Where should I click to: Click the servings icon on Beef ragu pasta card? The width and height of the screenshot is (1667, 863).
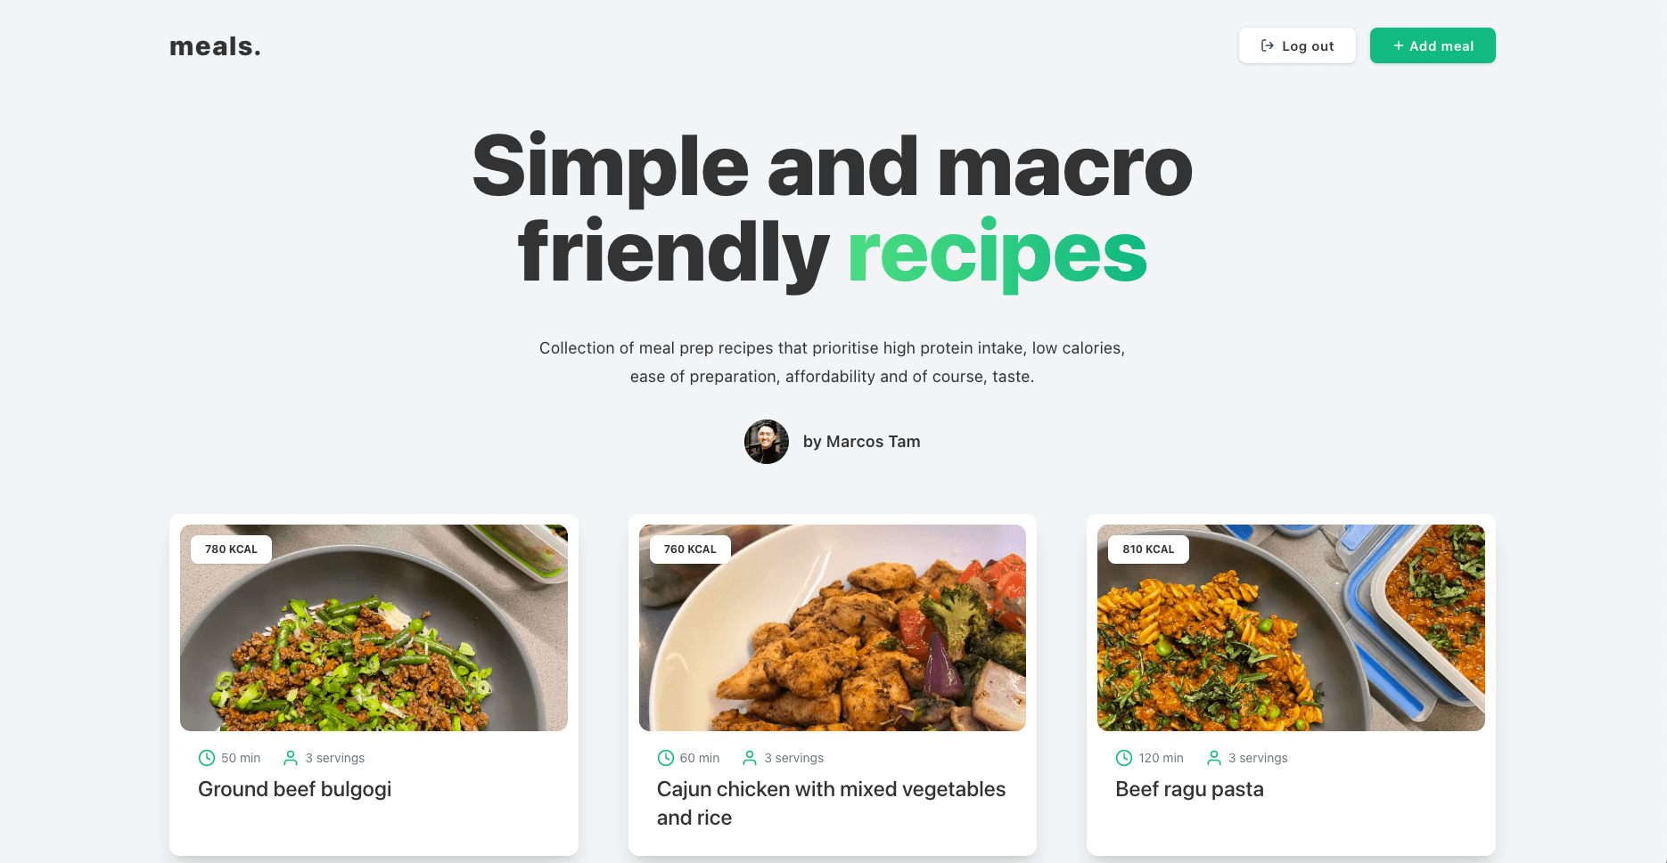coord(1214,758)
